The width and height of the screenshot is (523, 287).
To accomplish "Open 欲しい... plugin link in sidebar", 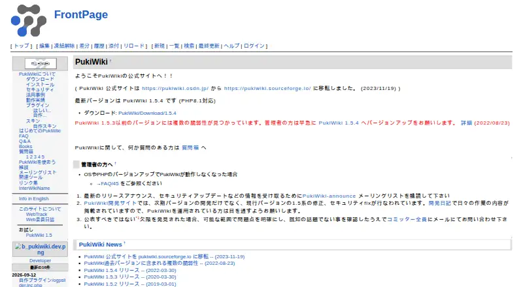I will point(42,110).
